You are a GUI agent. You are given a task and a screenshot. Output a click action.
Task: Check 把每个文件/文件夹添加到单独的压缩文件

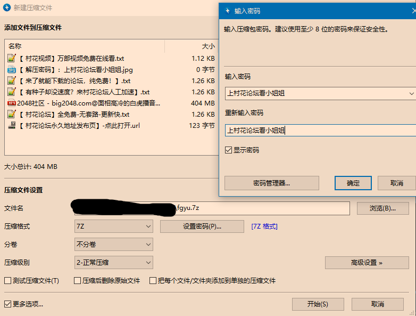pos(153,281)
